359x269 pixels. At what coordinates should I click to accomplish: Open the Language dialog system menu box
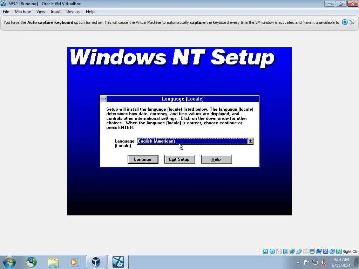coord(103,99)
